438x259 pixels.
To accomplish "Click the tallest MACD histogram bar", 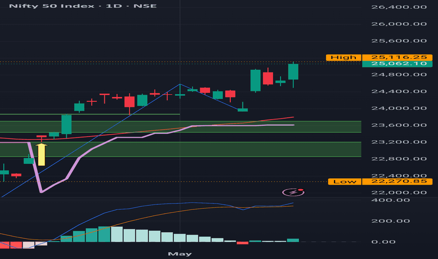I will pos(104,234).
